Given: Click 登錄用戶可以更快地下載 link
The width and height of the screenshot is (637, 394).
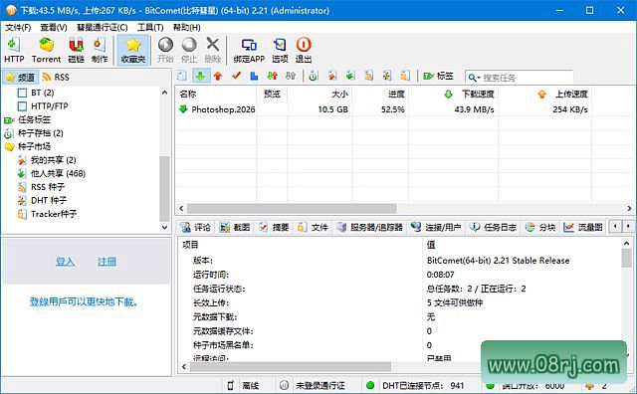Looking at the screenshot, I should 84,301.
